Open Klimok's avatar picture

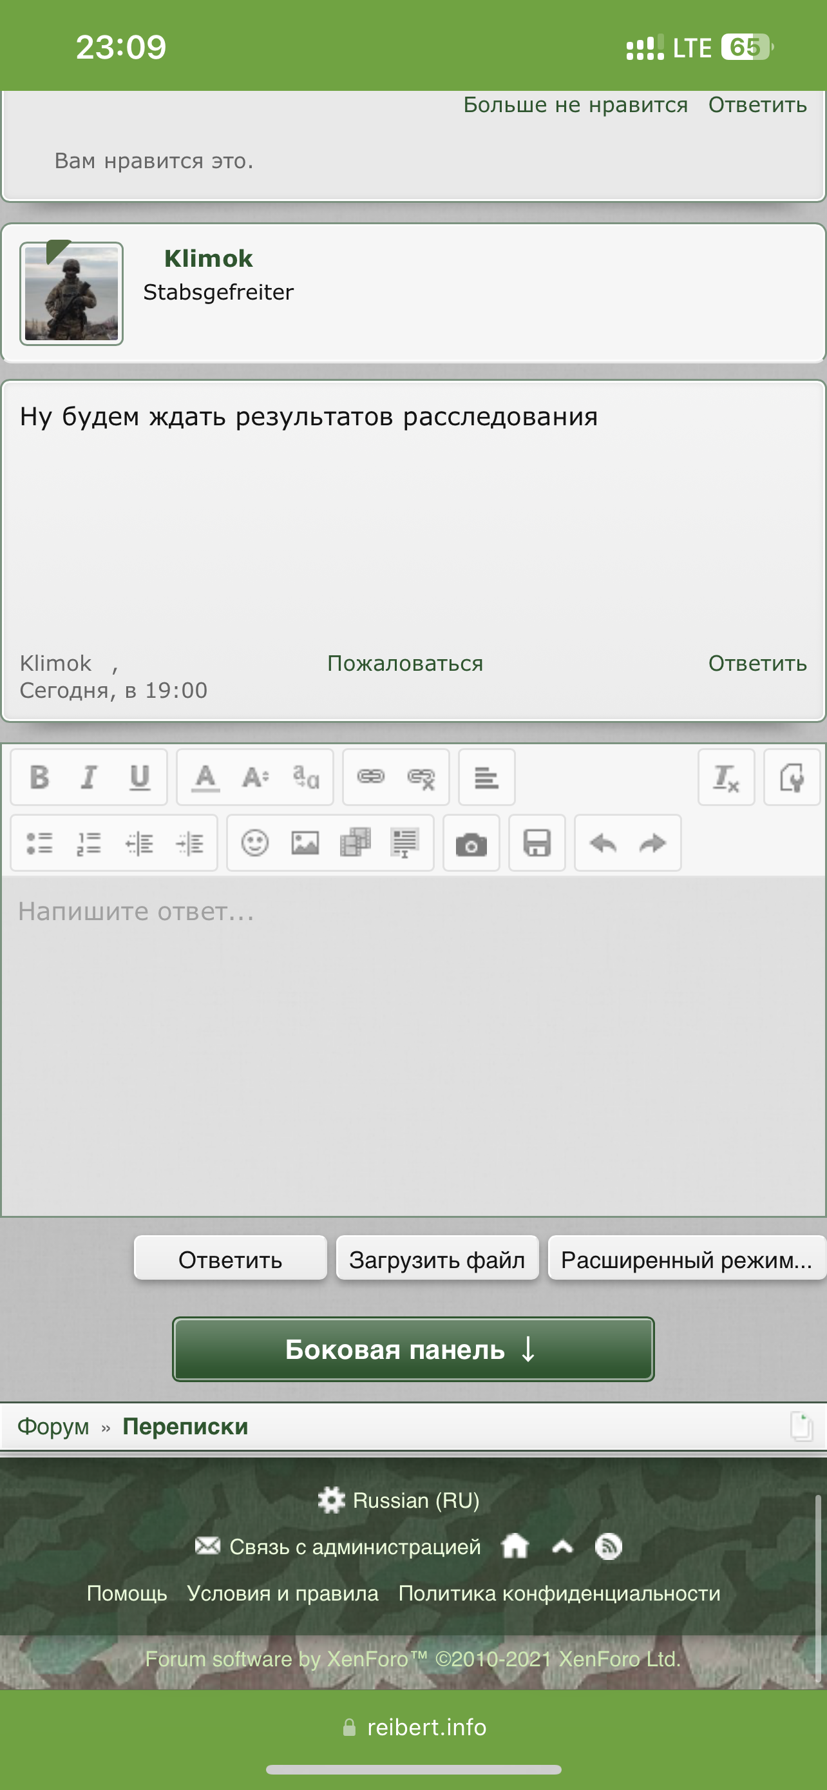click(x=71, y=293)
